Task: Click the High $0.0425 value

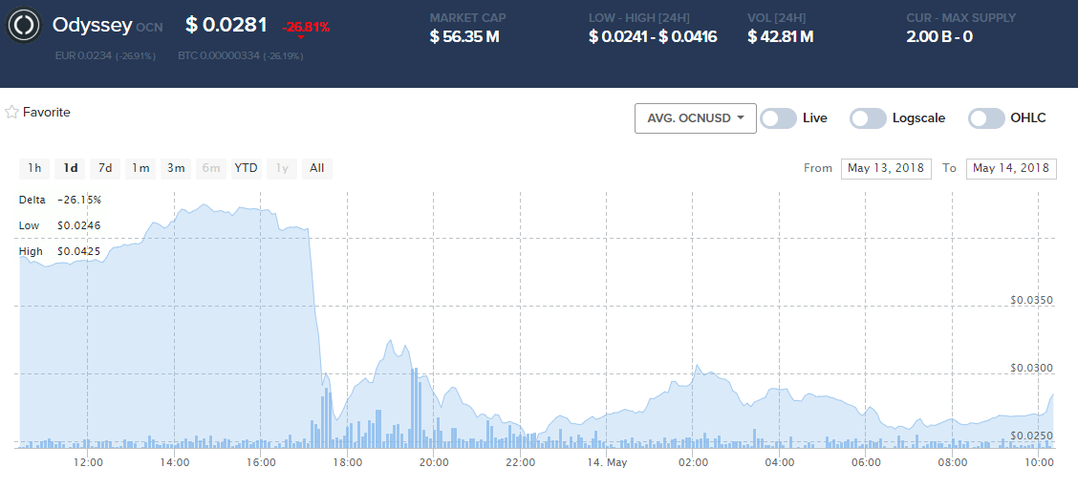Action: 79,251
